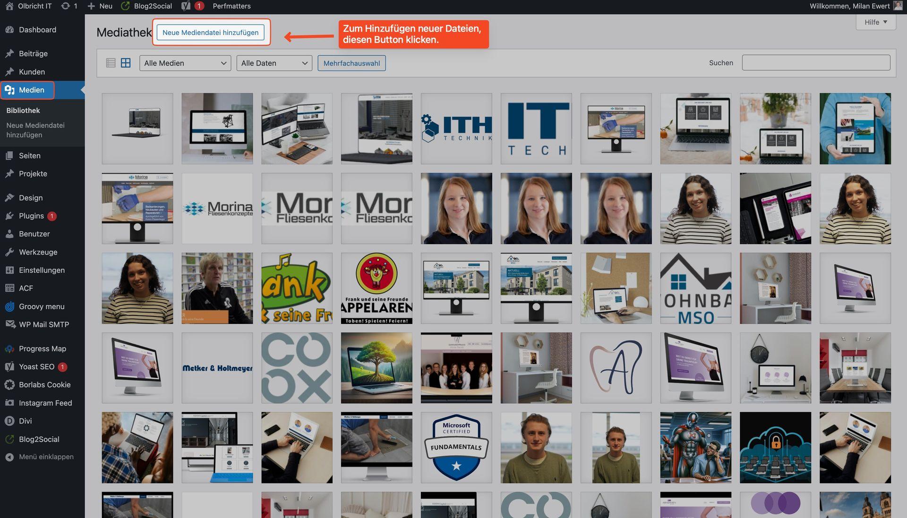
Task: Switch to list view icon
Action: [111, 63]
